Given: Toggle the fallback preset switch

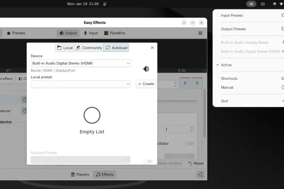Looking at the screenshot, I should (x=147, y=161).
